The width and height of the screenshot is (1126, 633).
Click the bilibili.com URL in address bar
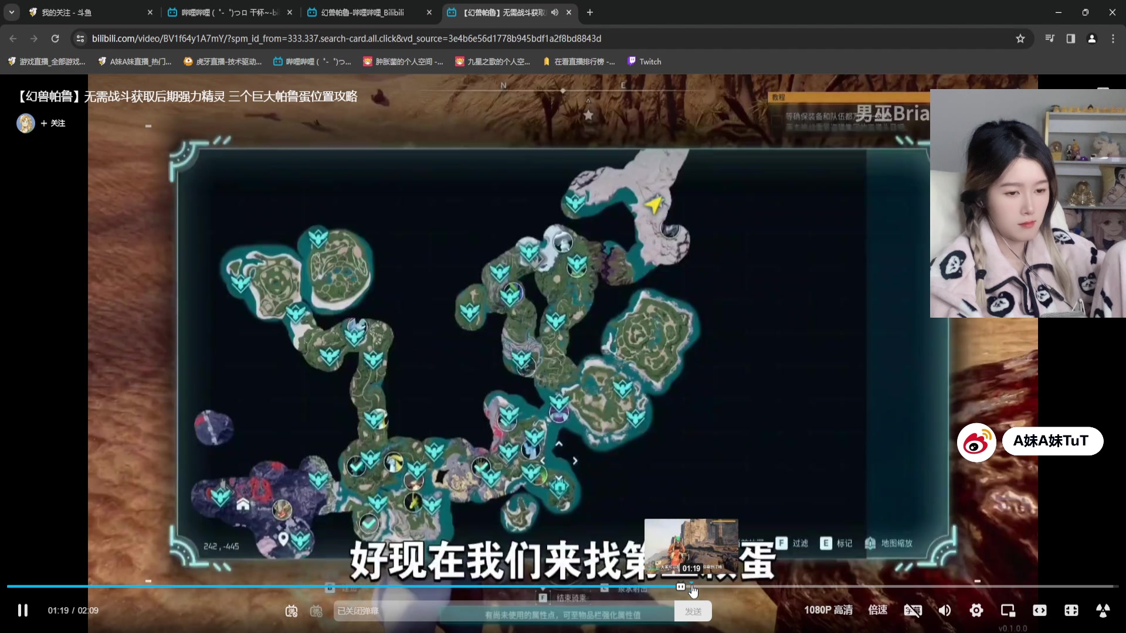click(x=346, y=39)
